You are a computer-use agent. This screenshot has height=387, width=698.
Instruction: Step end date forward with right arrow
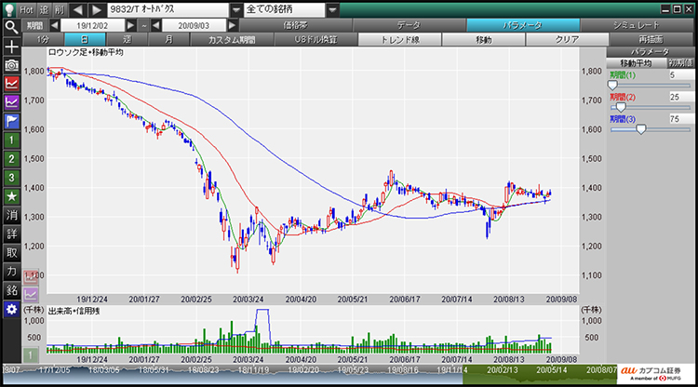232,25
